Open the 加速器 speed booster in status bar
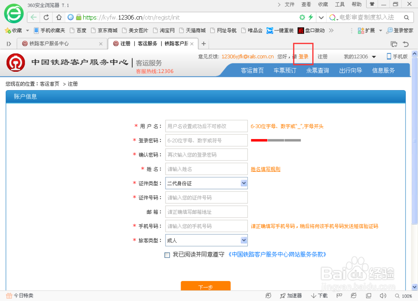Viewport: 418px width, 301px height. point(291,296)
